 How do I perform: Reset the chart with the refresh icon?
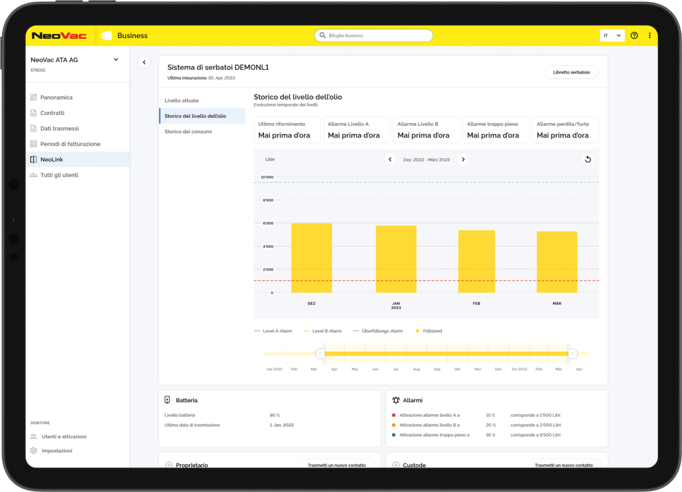pos(588,159)
